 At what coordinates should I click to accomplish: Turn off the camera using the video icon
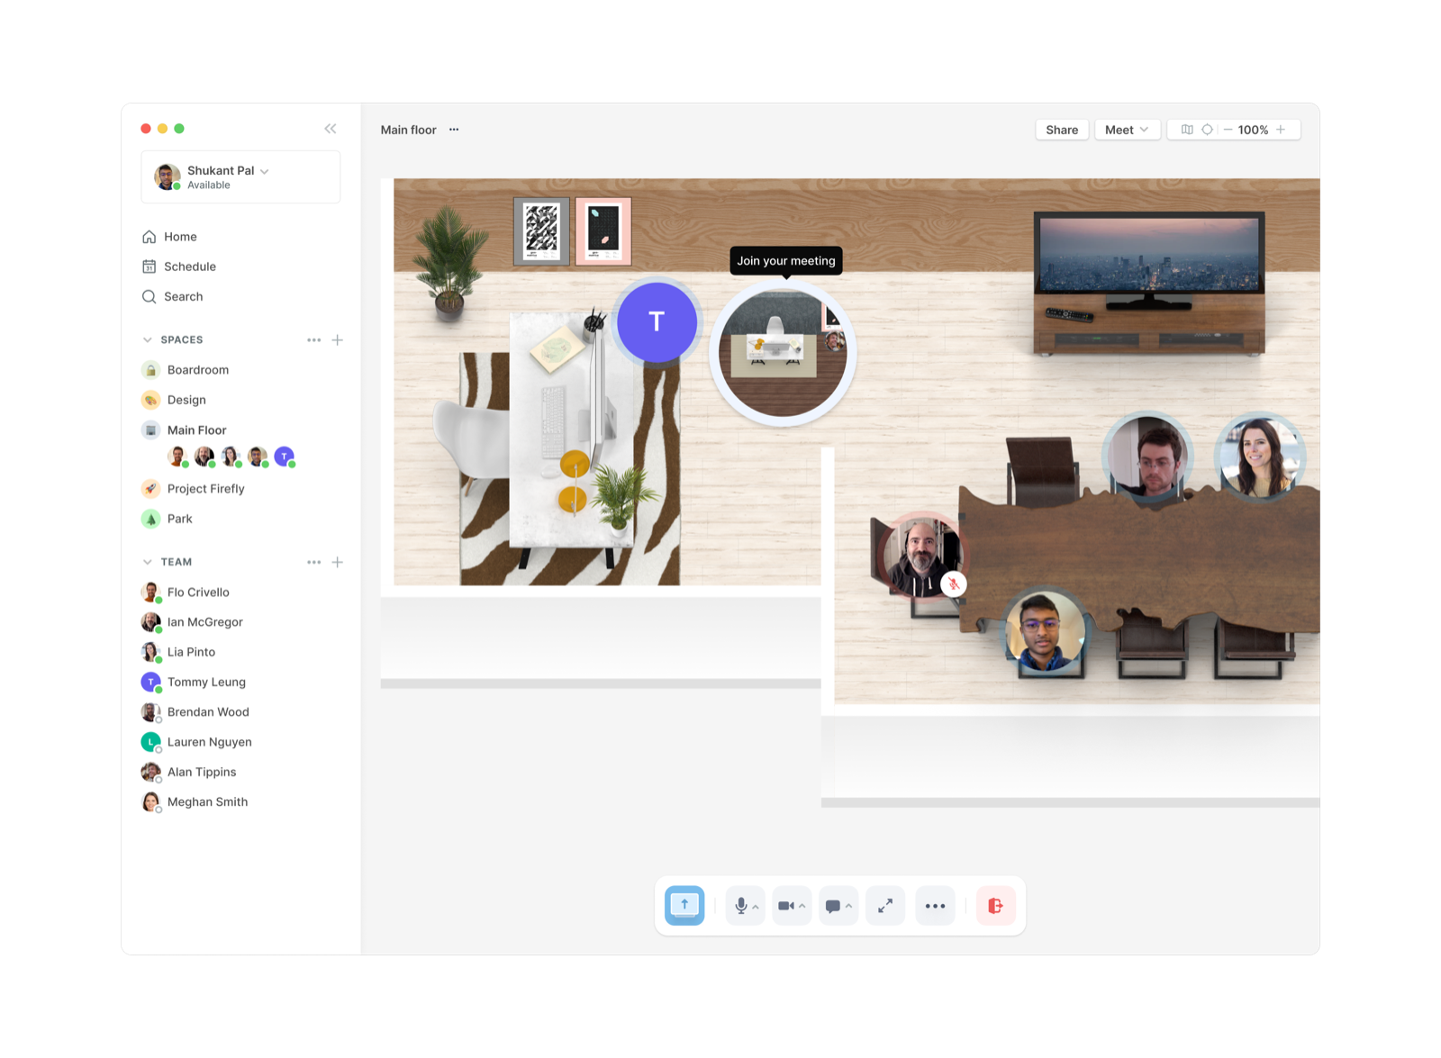tap(786, 905)
